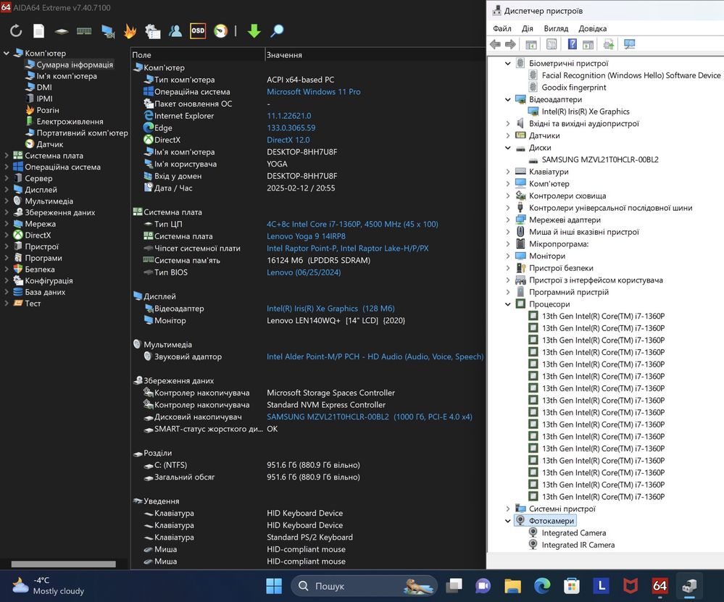
Task: Click the SAMSUNG MZVL21T0HCLR-00BL2 link in AIDA64
Action: pos(370,417)
